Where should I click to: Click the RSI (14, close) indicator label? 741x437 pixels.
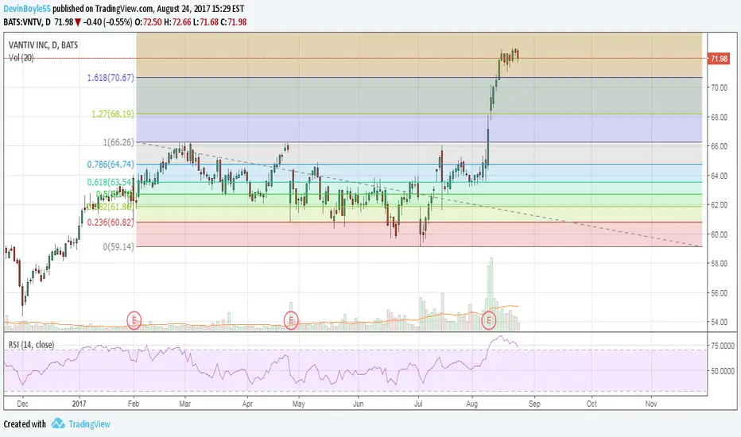click(31, 344)
